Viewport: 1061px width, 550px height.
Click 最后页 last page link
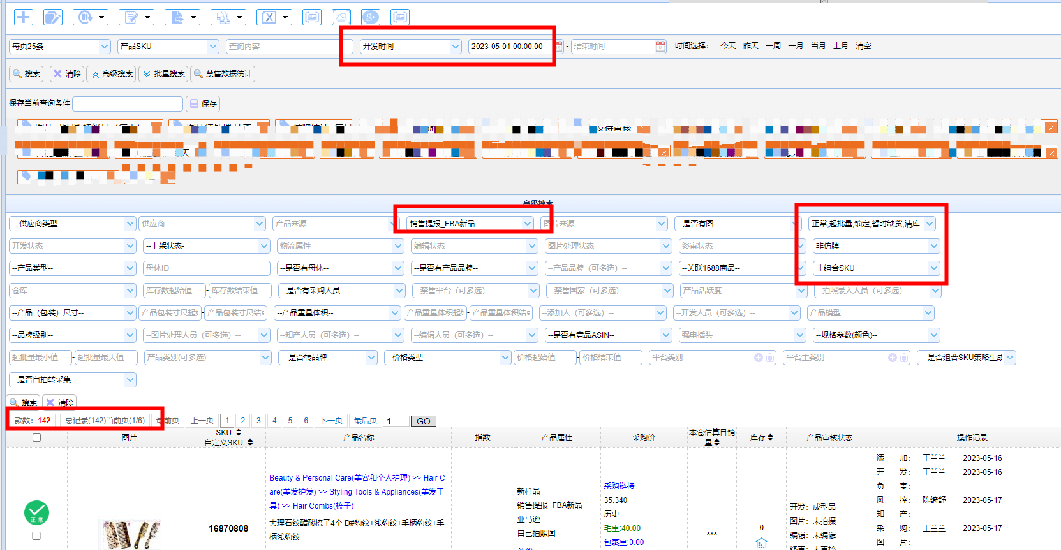(366, 421)
